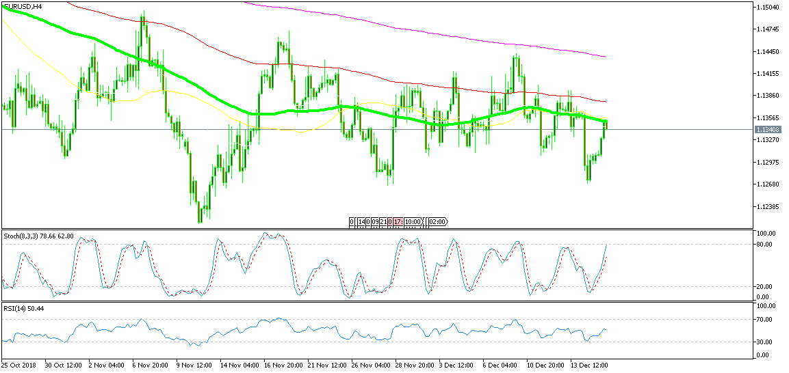Click the 1.13860 price axis label

pos(767,96)
